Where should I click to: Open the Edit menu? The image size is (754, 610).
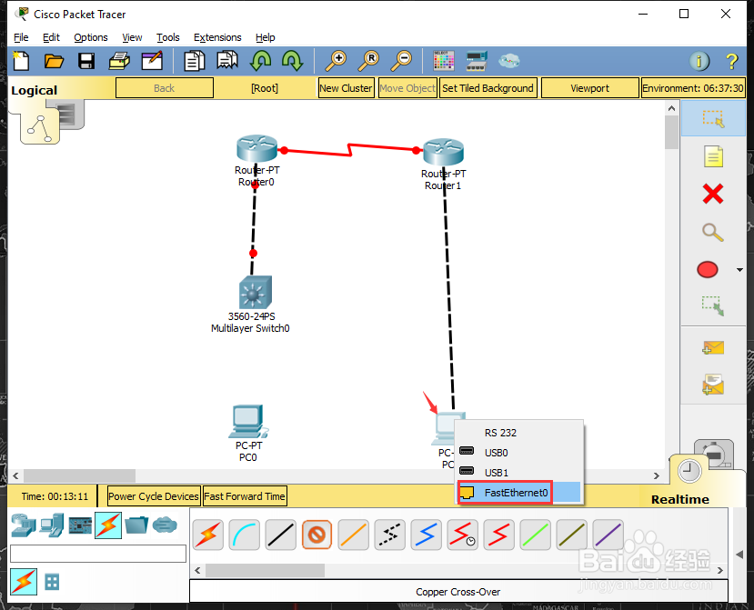coord(51,37)
